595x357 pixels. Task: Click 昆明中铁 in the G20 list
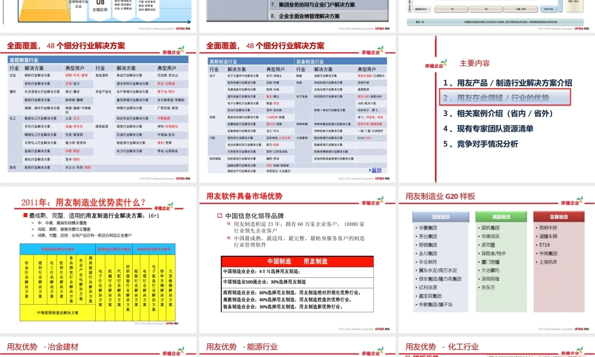point(548,228)
